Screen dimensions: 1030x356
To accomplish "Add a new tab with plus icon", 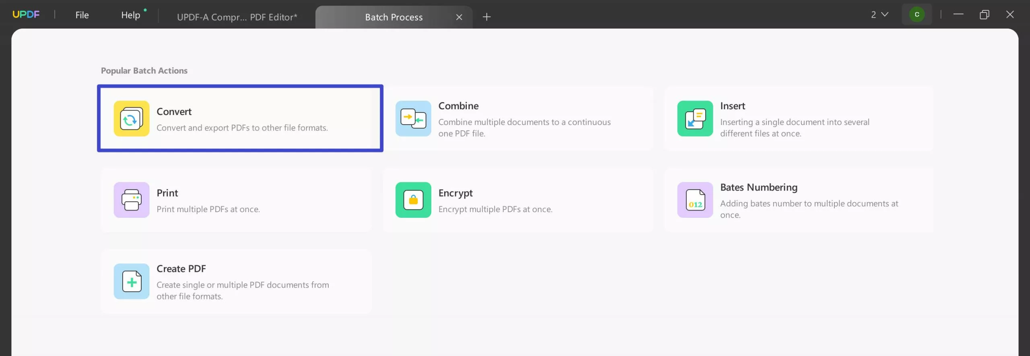I will click(486, 17).
